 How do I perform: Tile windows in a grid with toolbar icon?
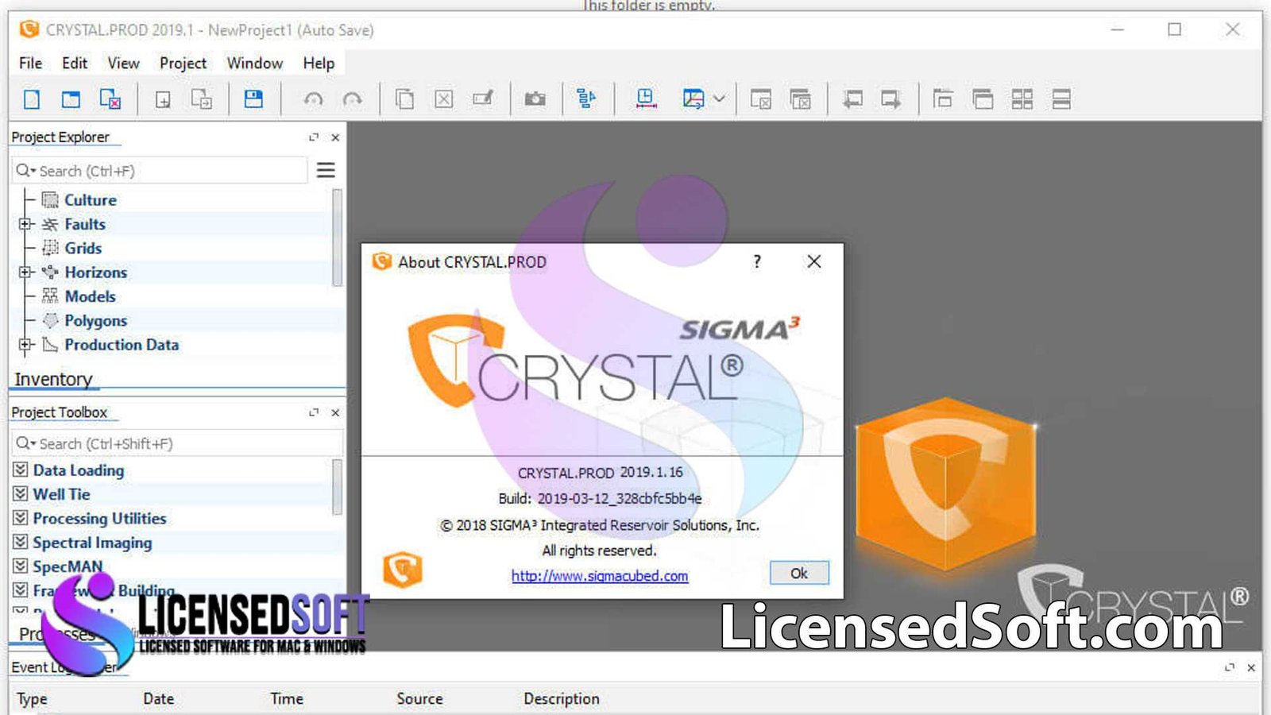pyautogui.click(x=1022, y=99)
